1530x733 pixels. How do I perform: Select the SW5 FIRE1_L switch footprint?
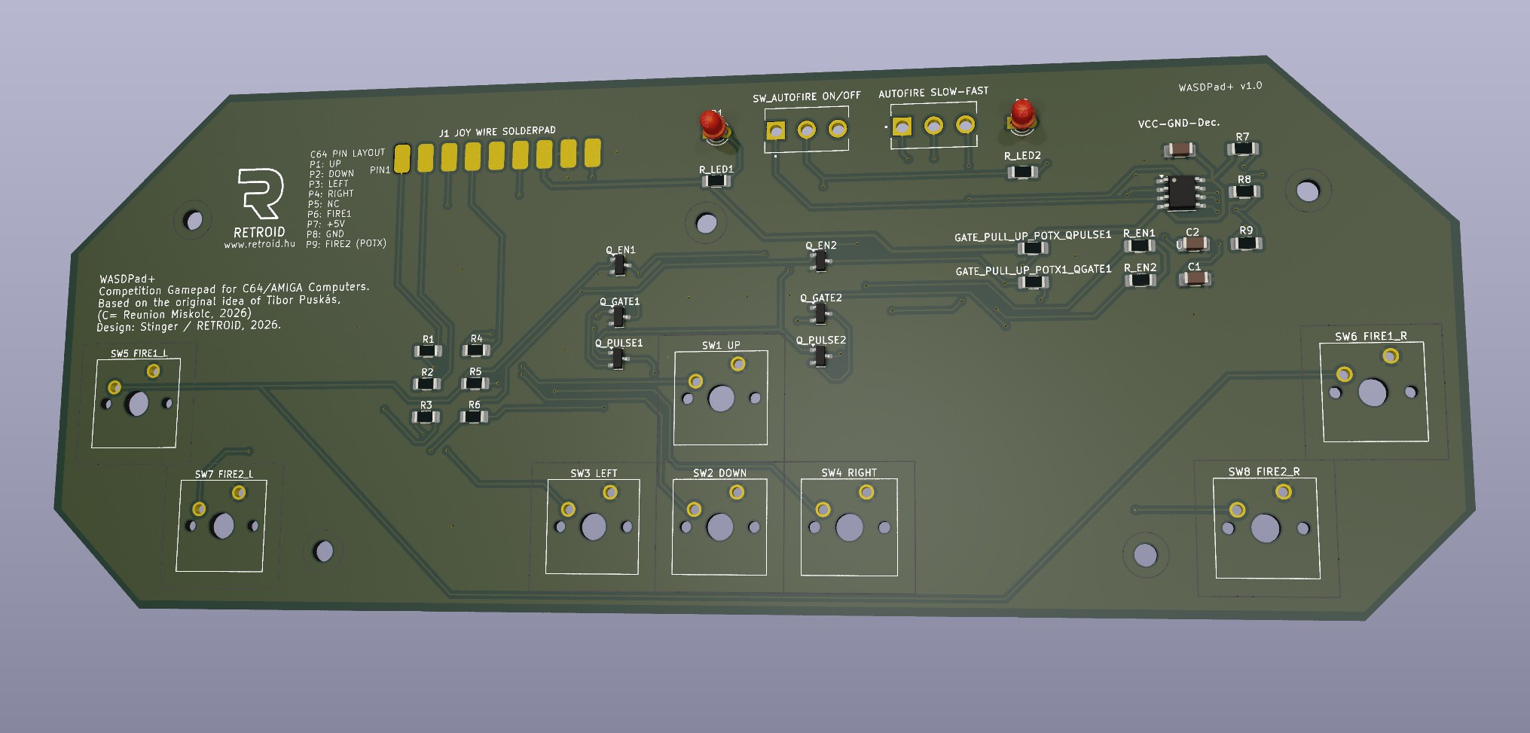click(x=137, y=403)
